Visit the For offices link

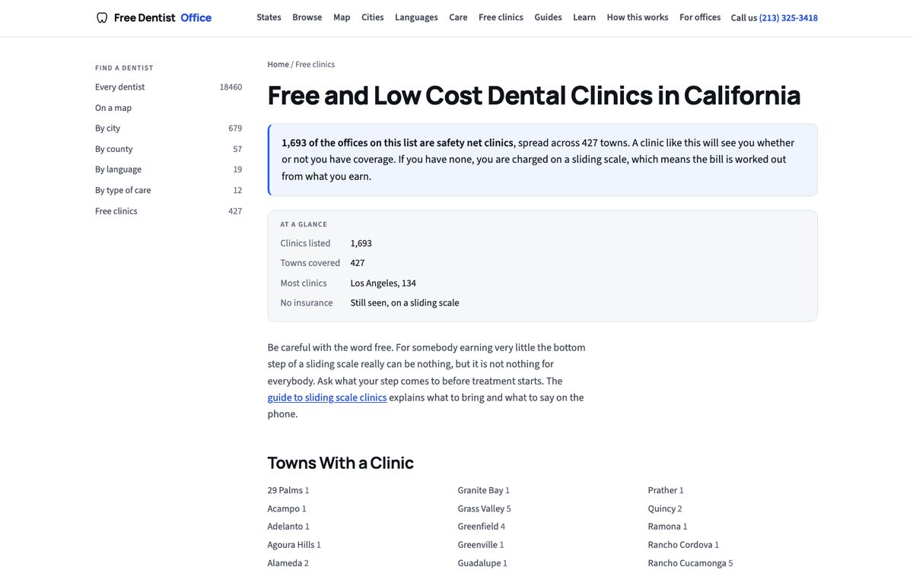tap(700, 17)
